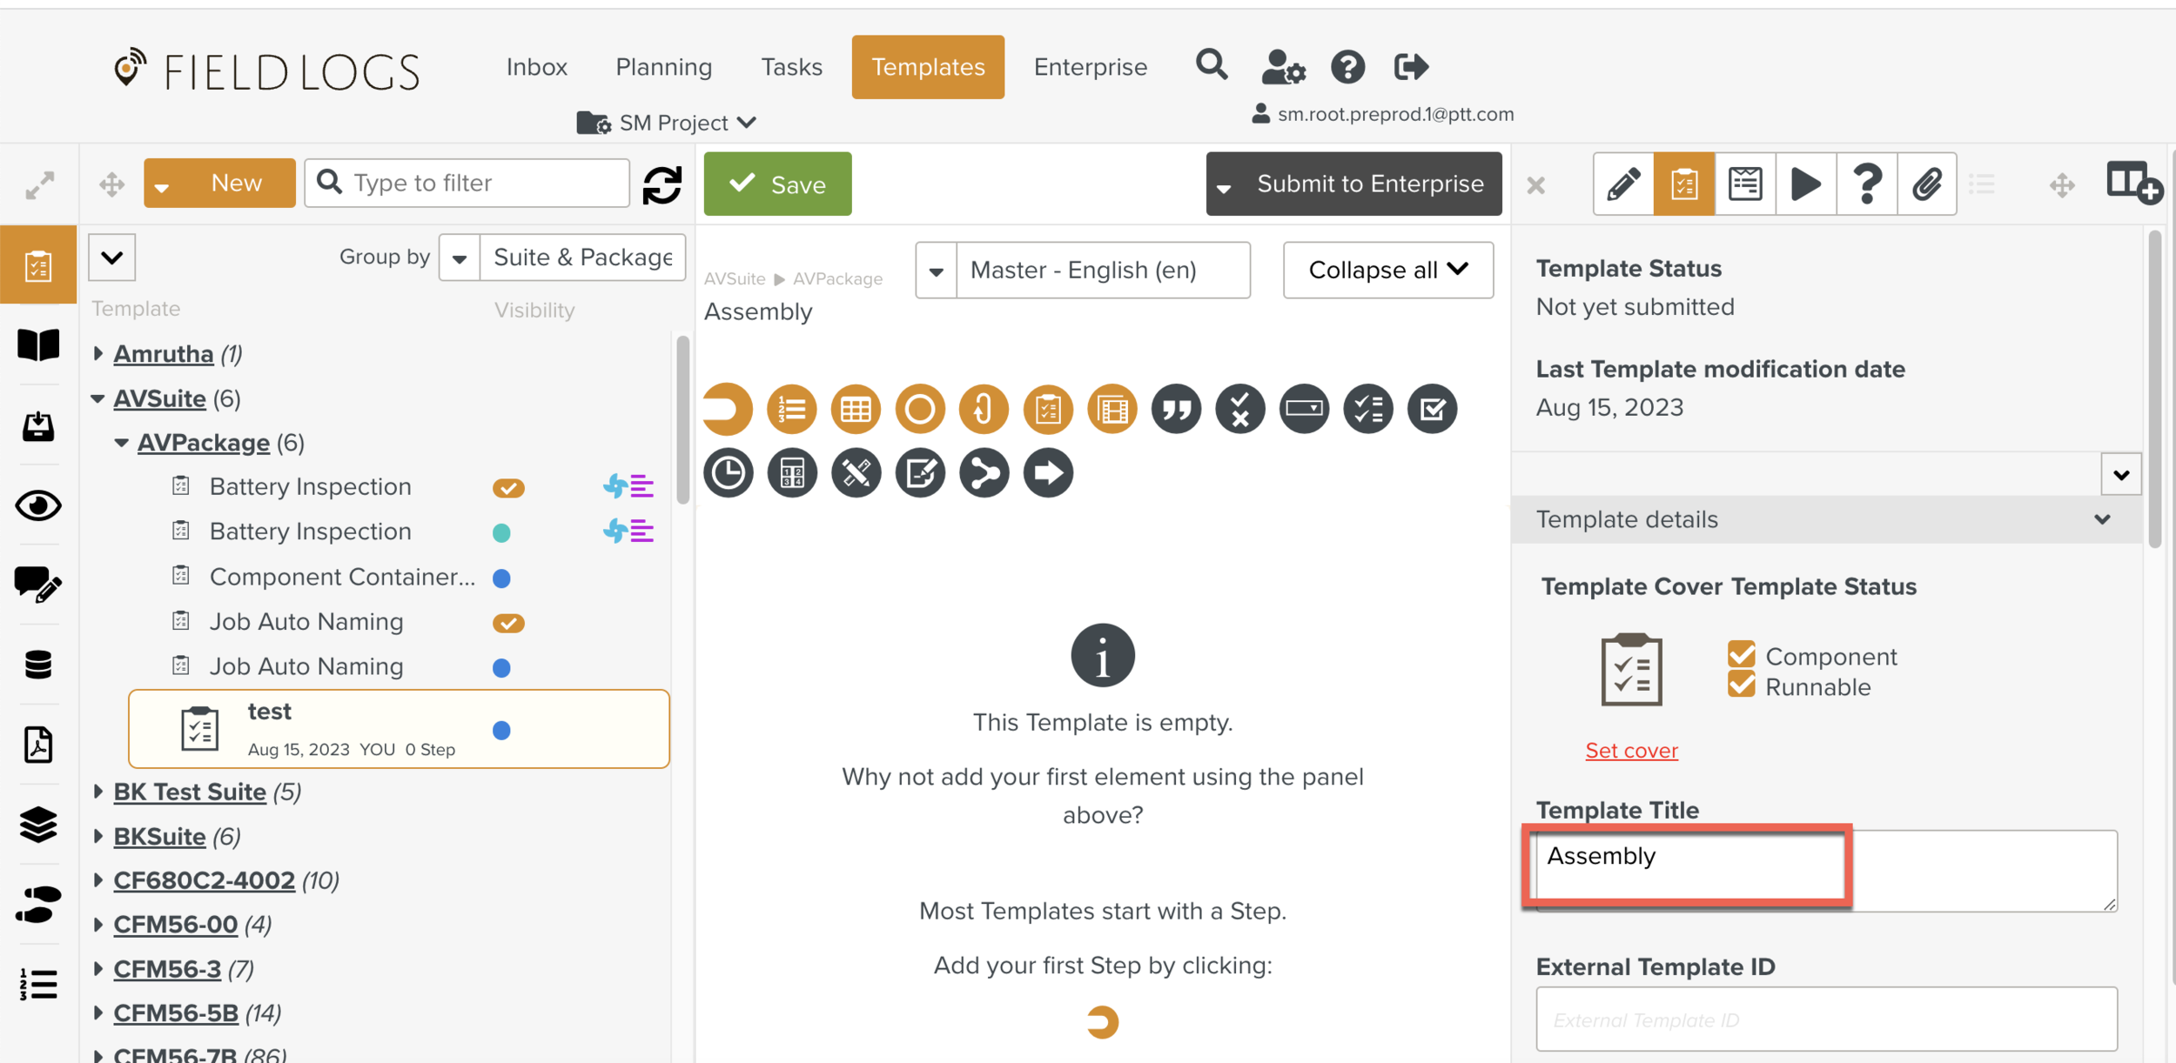Open the Collapse all dropdown

[x=1387, y=271]
